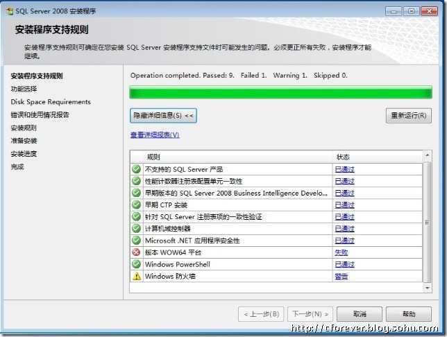
Task: Click the SQL Server setup title bar icon
Action: (x=10, y=11)
